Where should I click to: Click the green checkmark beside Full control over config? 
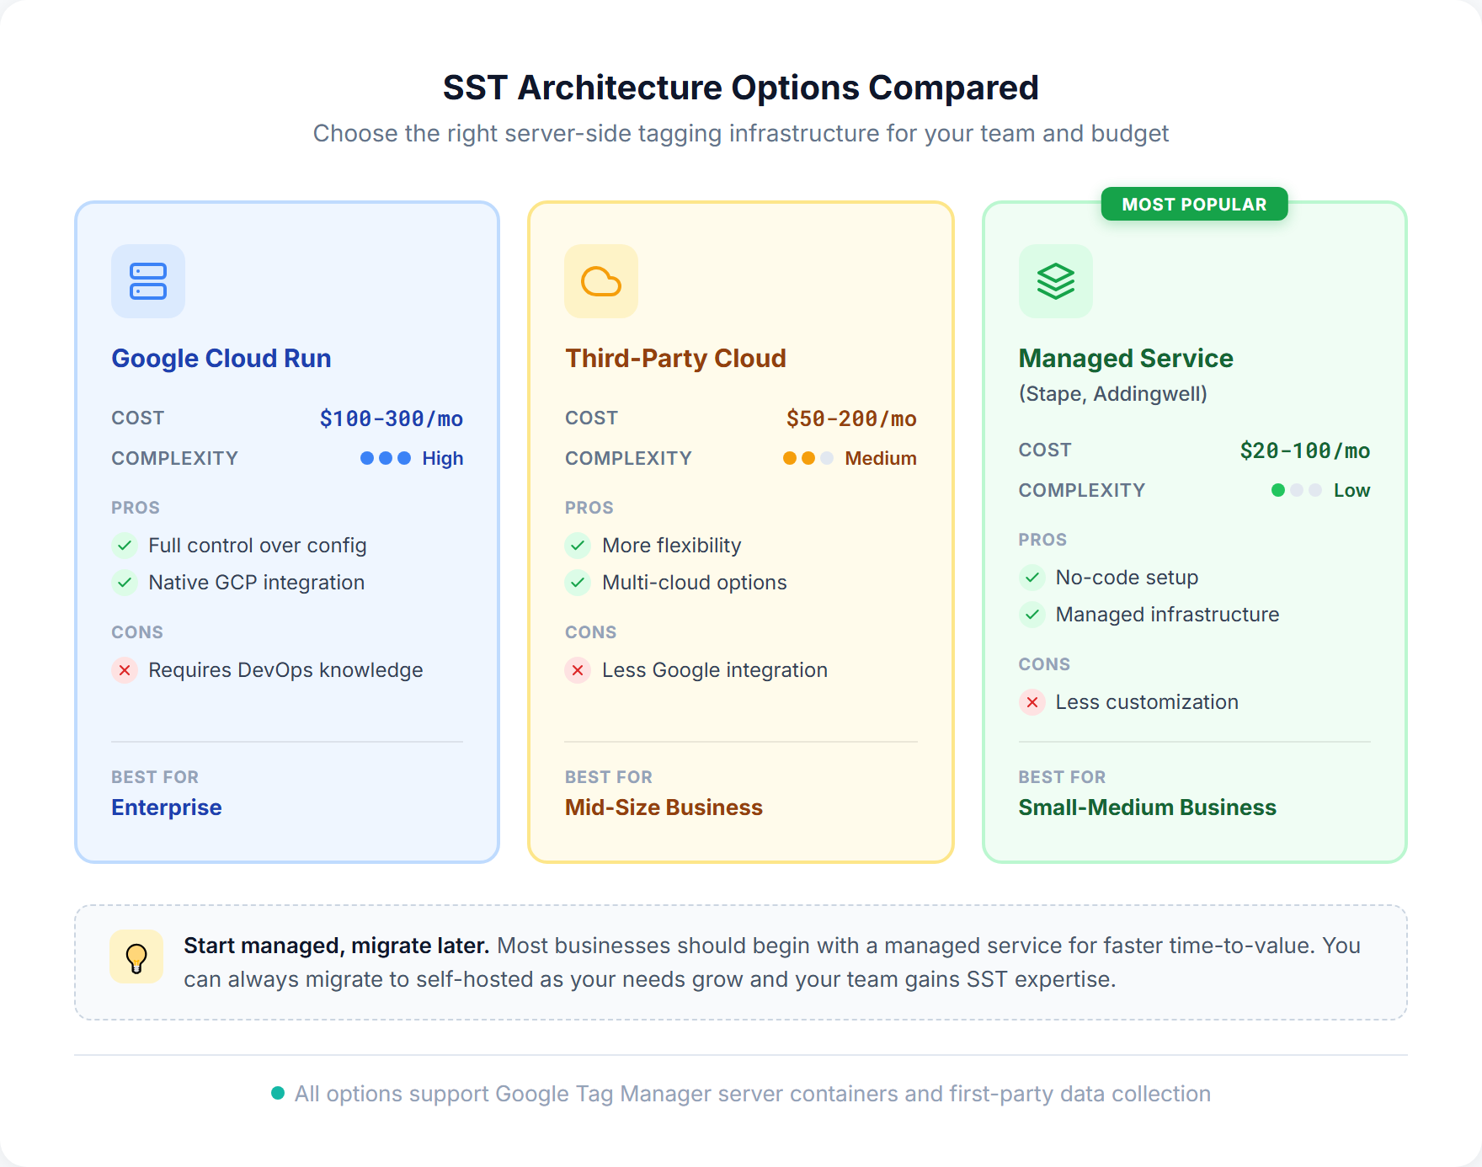click(124, 546)
